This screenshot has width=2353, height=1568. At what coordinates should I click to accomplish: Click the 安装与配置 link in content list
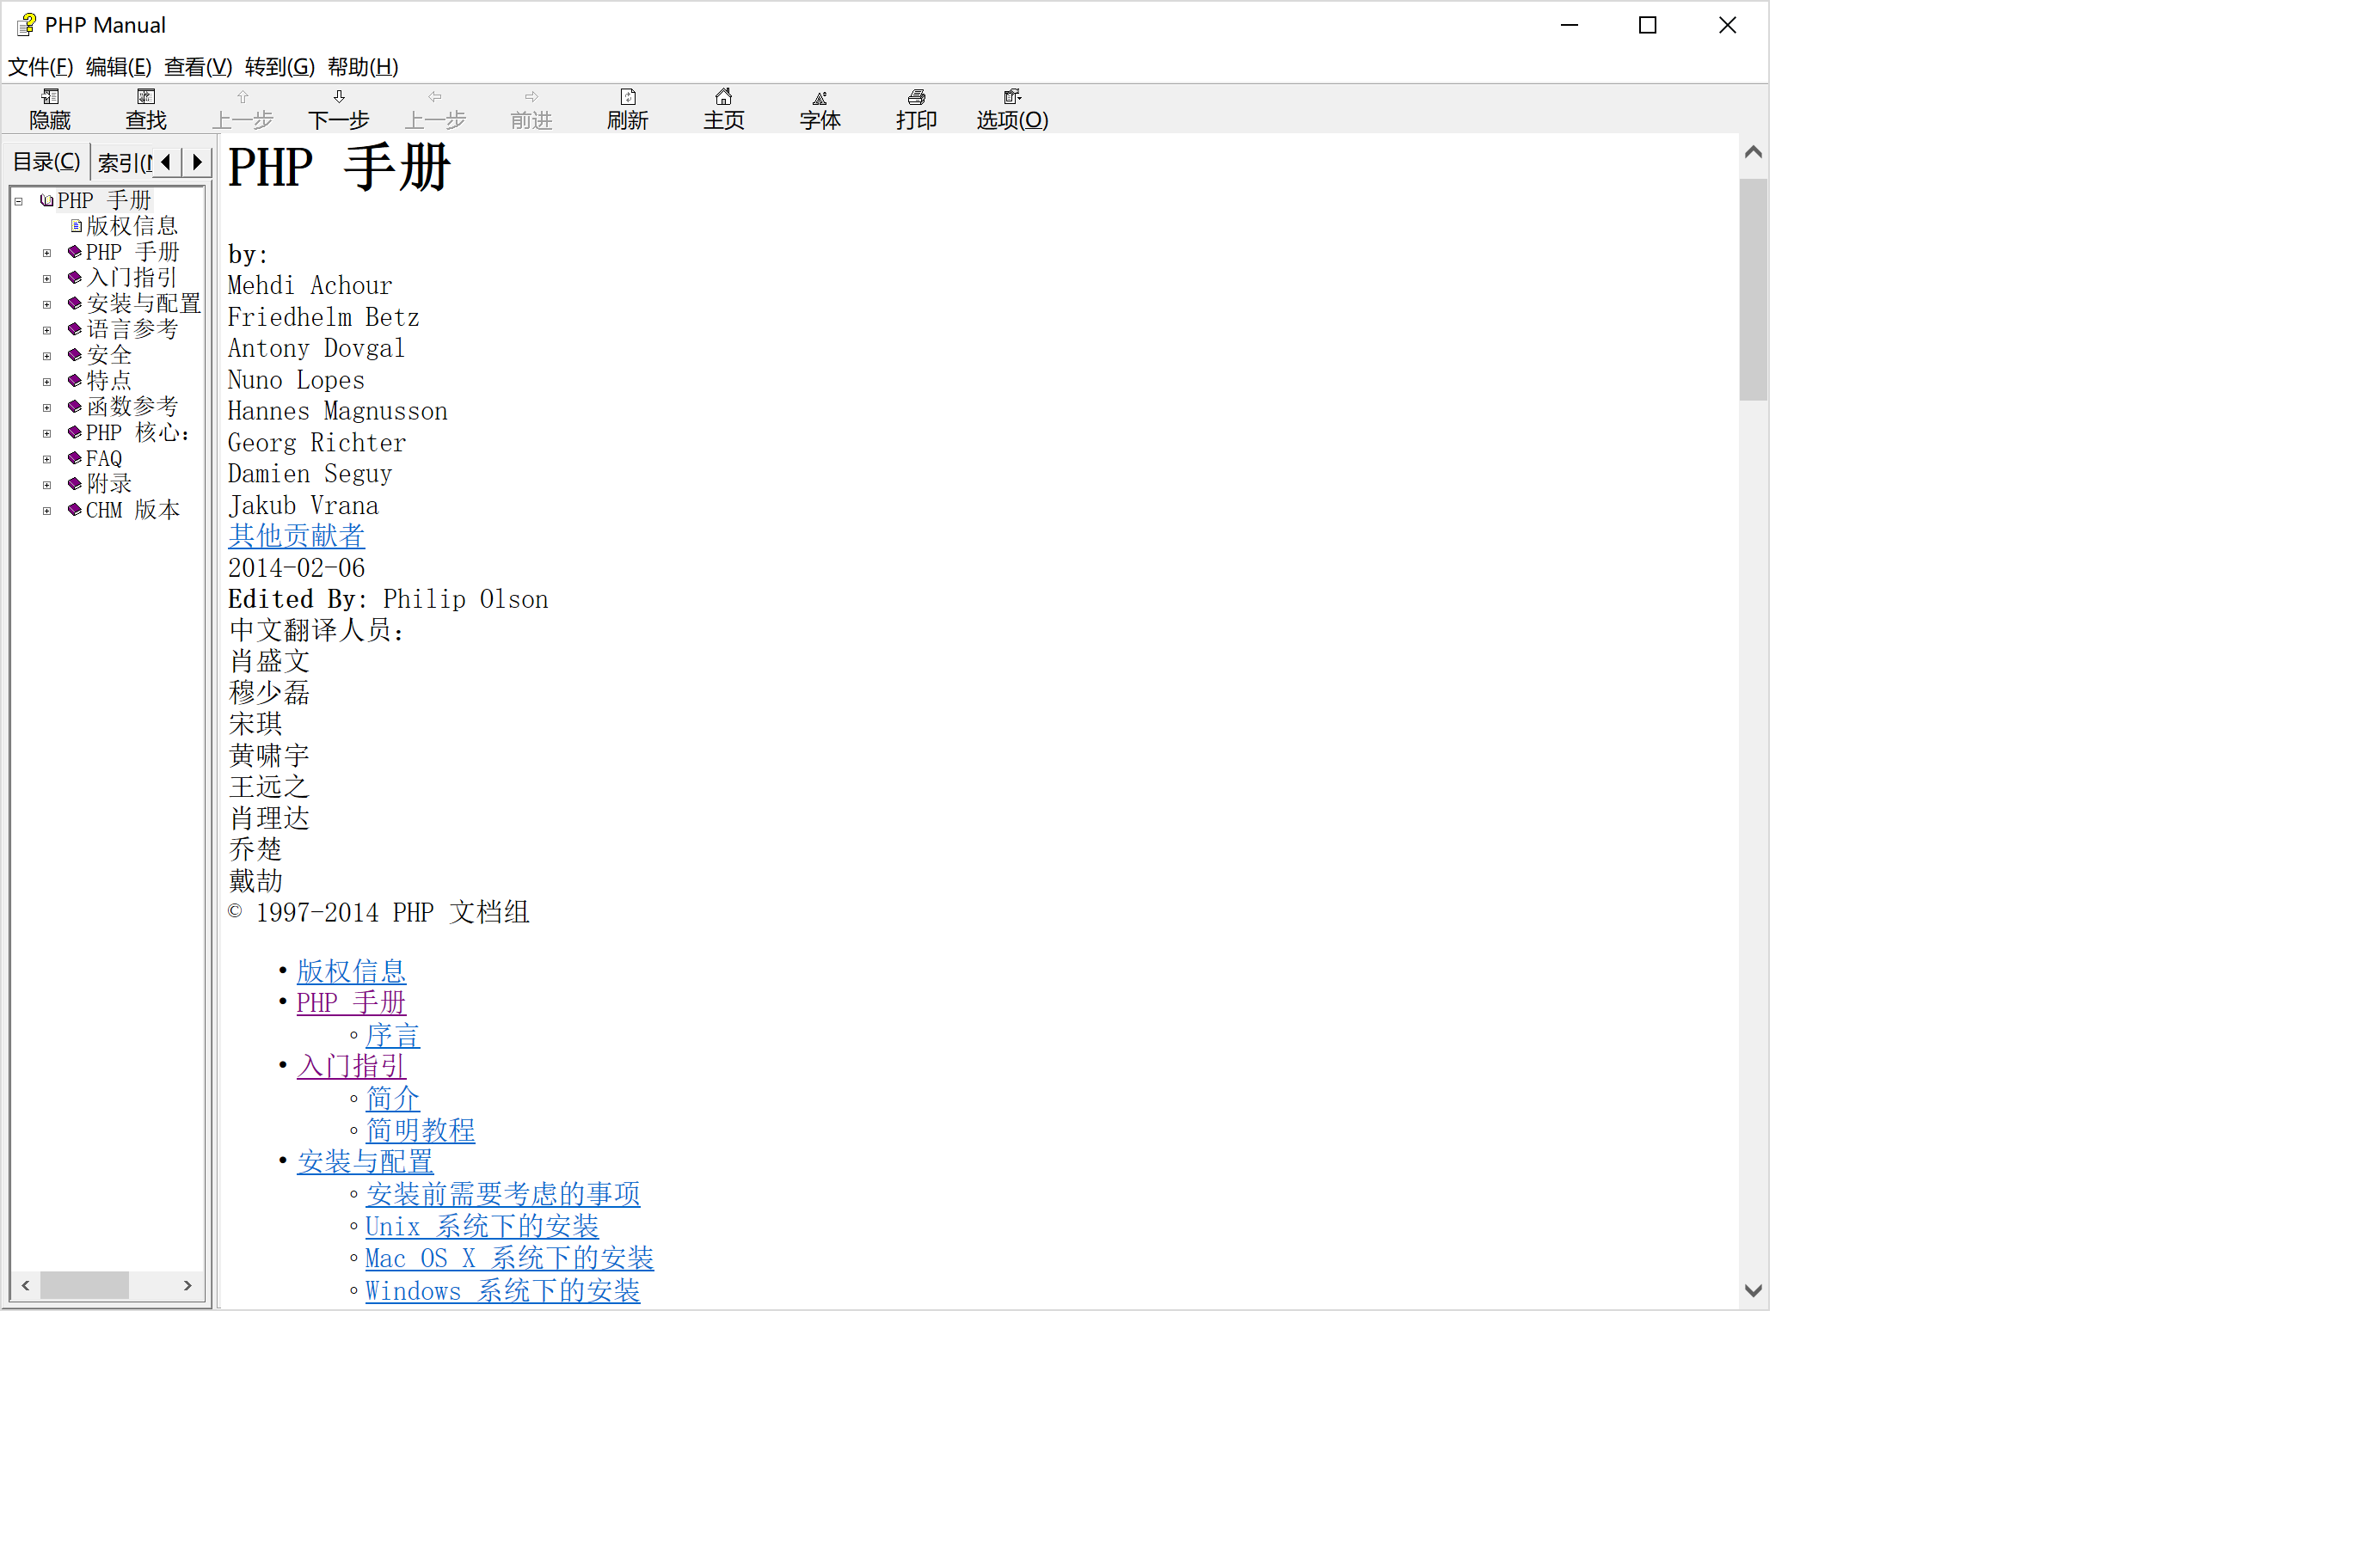pos(366,1163)
